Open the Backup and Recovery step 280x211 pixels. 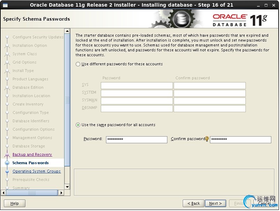point(32,154)
